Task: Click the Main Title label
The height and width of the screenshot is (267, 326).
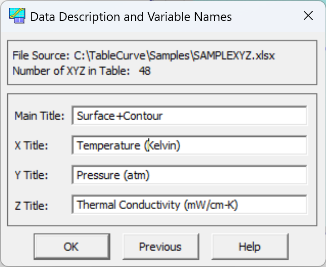Action: click(x=40, y=116)
